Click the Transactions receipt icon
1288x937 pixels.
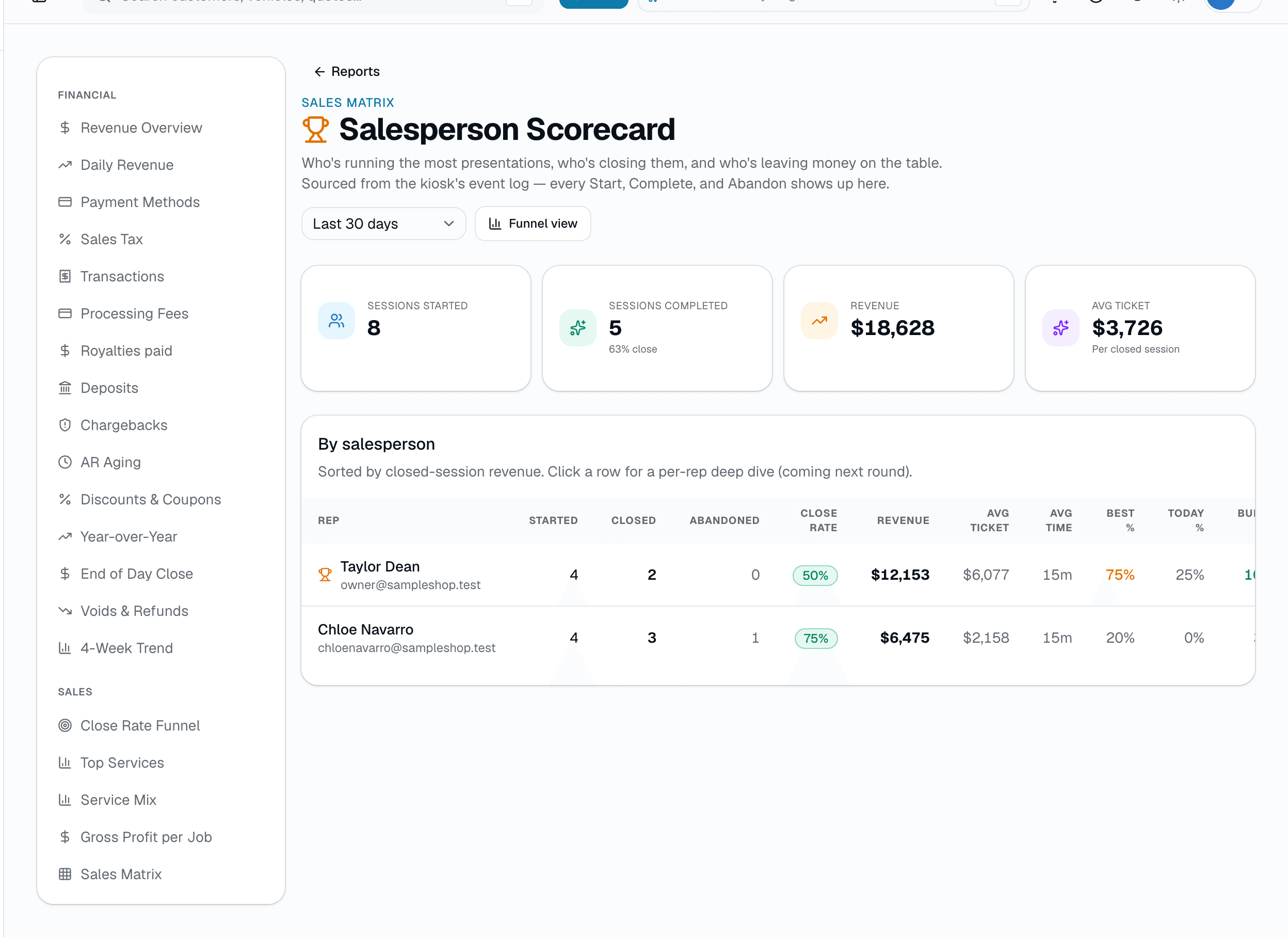(65, 277)
